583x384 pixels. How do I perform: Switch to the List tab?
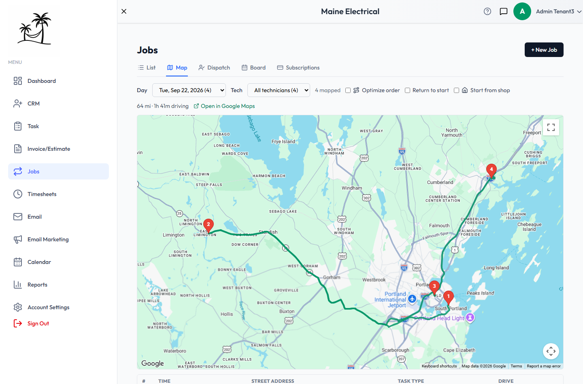click(147, 68)
